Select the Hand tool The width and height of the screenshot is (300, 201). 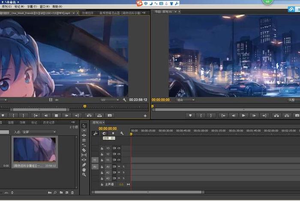pyautogui.click(x=84, y=169)
